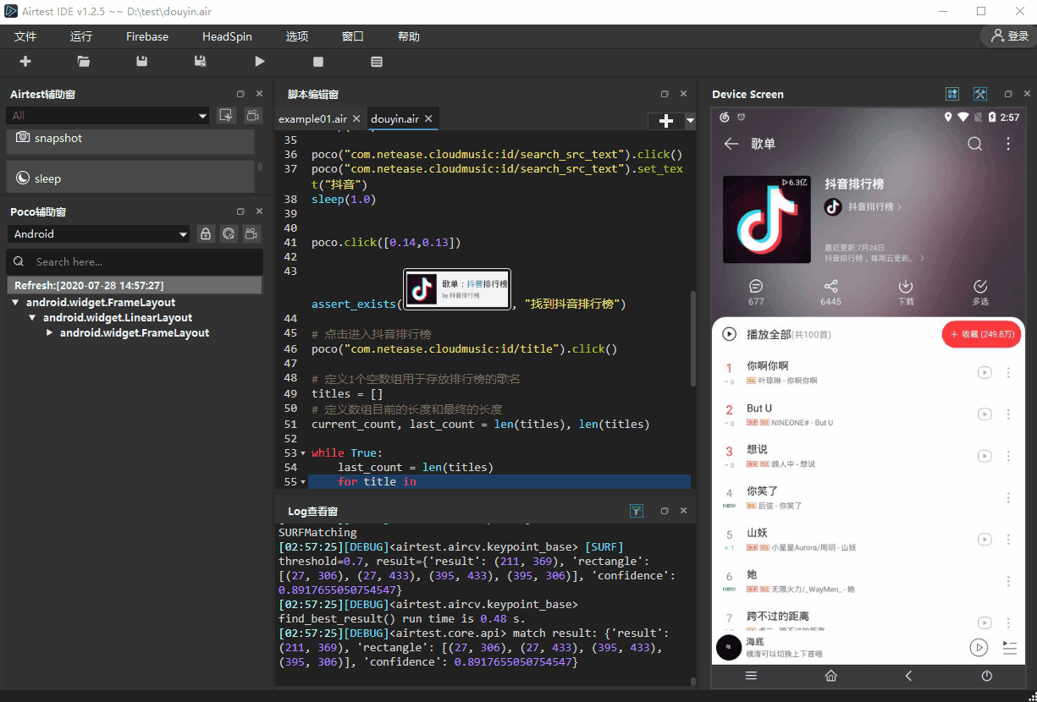Open the mini-player playlist queue icon
1037x702 pixels.
(1009, 648)
